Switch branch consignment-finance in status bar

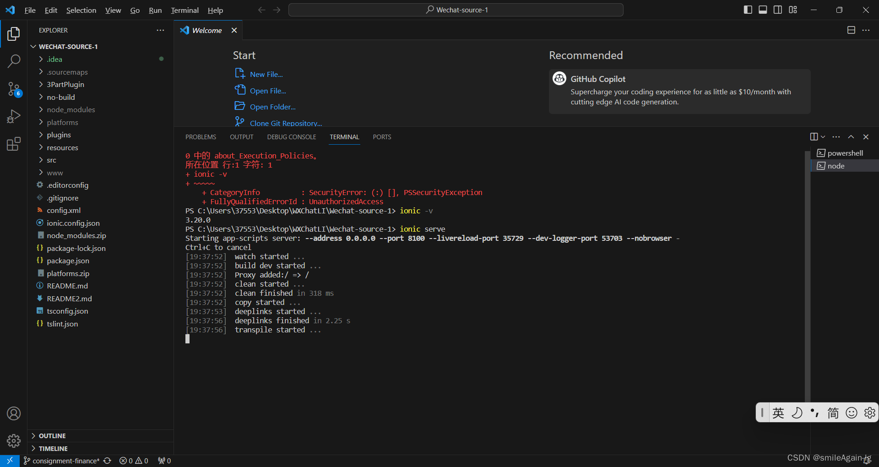click(61, 461)
